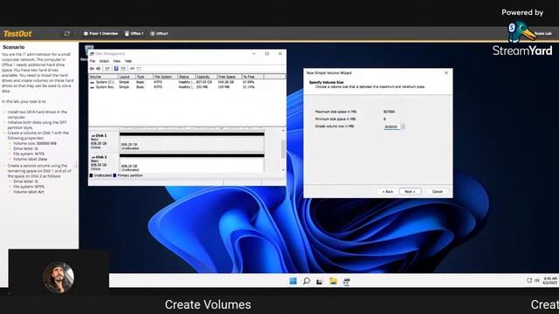Click the disk pane scrollbar down arrow
Viewport: 559px width, 314px height.
tap(283, 170)
